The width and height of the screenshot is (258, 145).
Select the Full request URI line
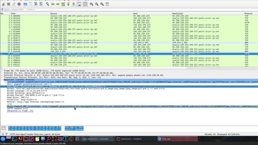pyautogui.click(x=133, y=106)
